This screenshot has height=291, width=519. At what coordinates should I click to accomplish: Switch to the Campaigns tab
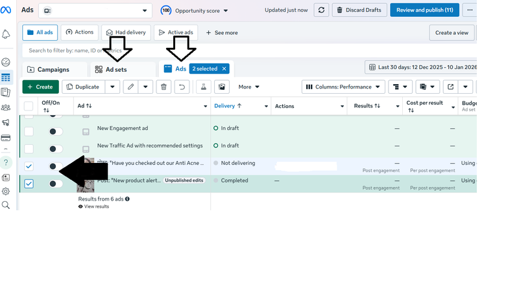(55, 69)
